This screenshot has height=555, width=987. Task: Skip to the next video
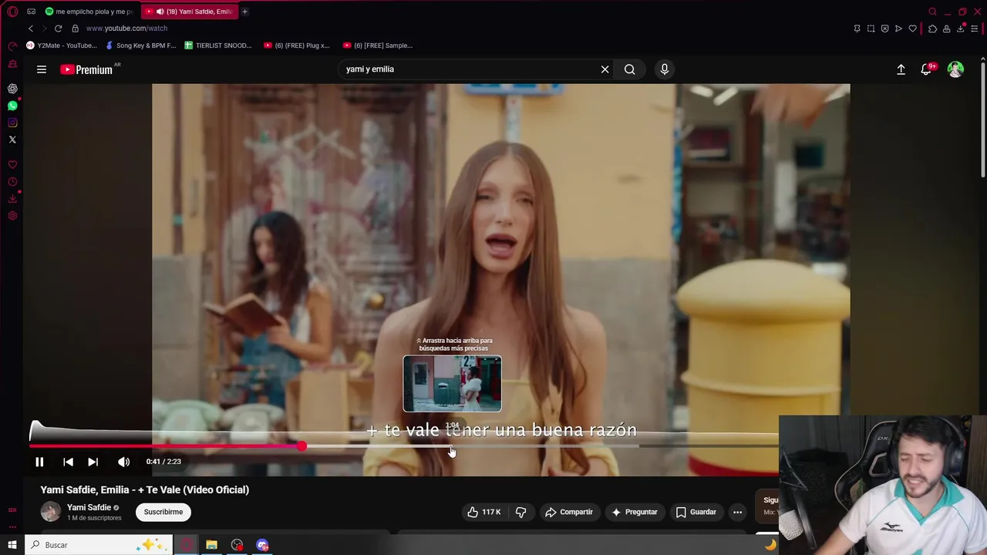tap(93, 462)
